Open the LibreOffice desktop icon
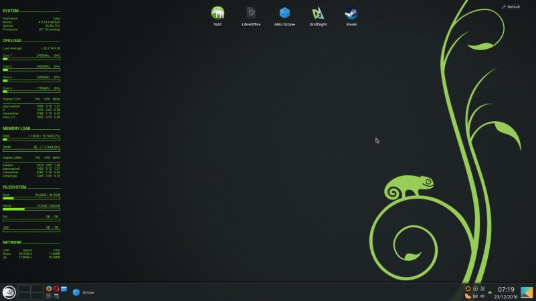The width and height of the screenshot is (536, 301). point(251,16)
